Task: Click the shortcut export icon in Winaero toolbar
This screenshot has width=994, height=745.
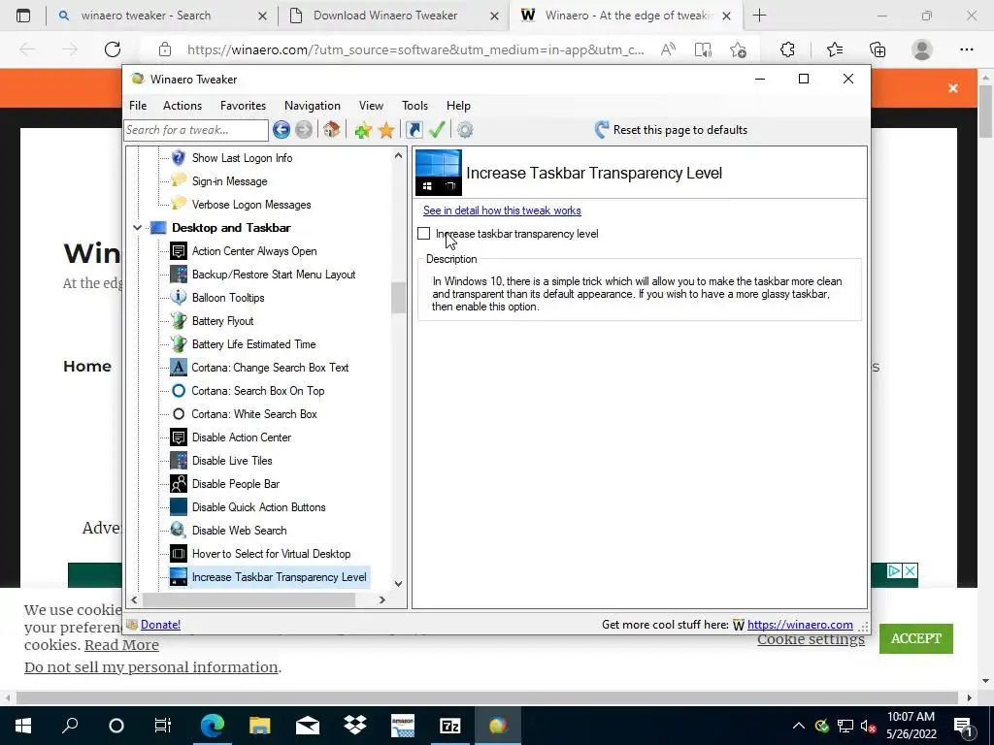Action: (414, 130)
